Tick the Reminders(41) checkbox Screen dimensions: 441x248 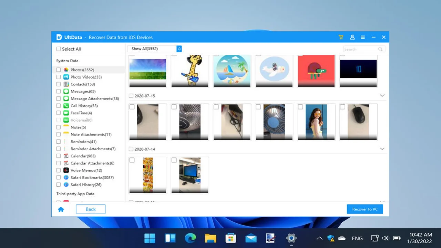[x=59, y=142]
